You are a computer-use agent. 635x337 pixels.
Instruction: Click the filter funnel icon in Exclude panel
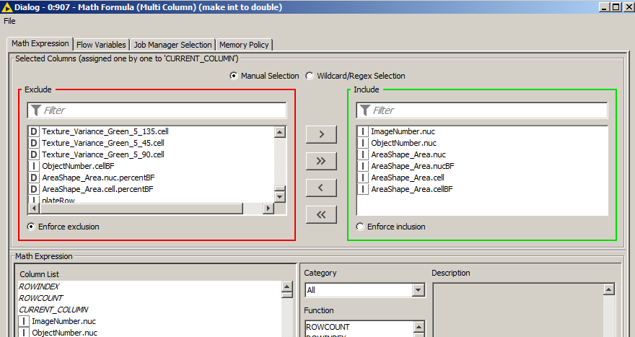point(35,110)
